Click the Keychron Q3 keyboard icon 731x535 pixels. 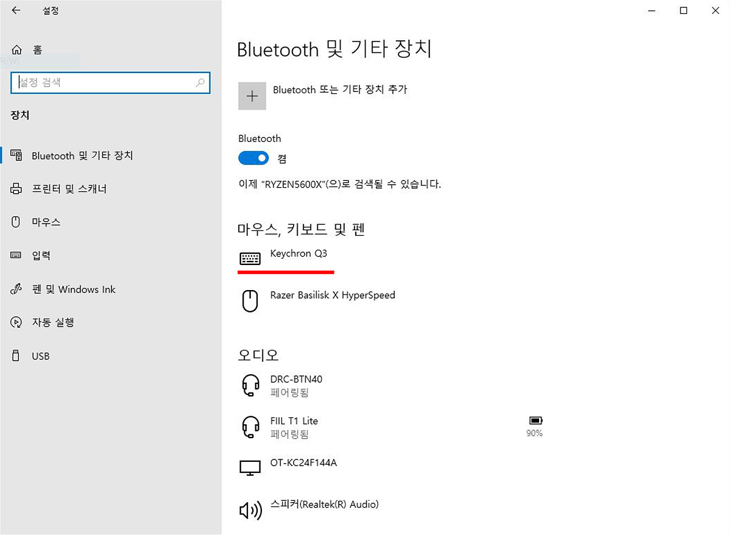point(250,259)
